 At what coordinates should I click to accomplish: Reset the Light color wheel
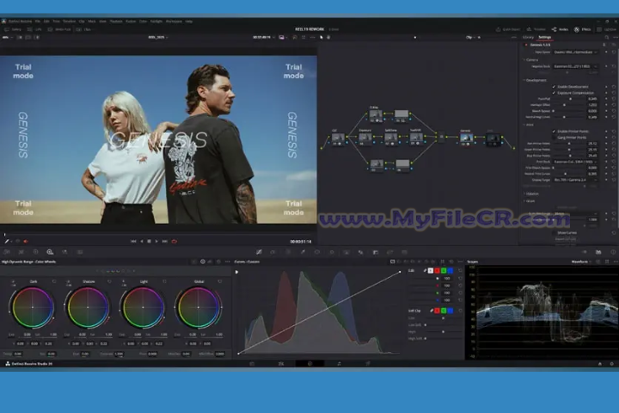click(x=164, y=281)
